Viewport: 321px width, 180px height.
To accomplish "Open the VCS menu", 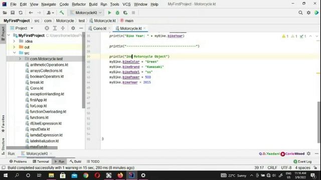I will [x=126, y=4].
